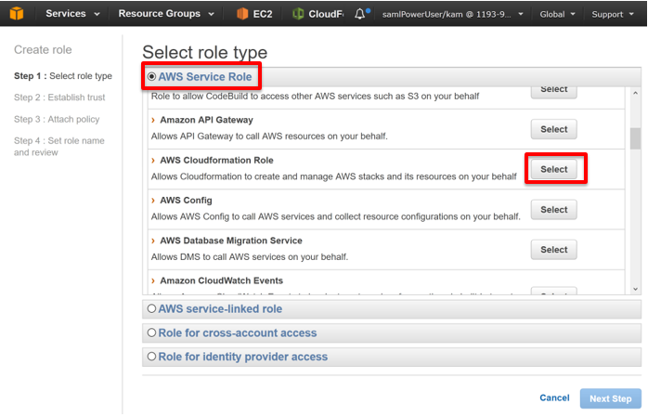Open the Resource Groups menu
The height and width of the screenshot is (417, 648).
(166, 14)
